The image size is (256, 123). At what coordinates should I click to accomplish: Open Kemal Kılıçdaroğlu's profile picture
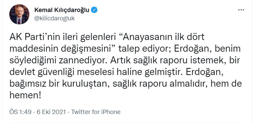click(x=19, y=14)
